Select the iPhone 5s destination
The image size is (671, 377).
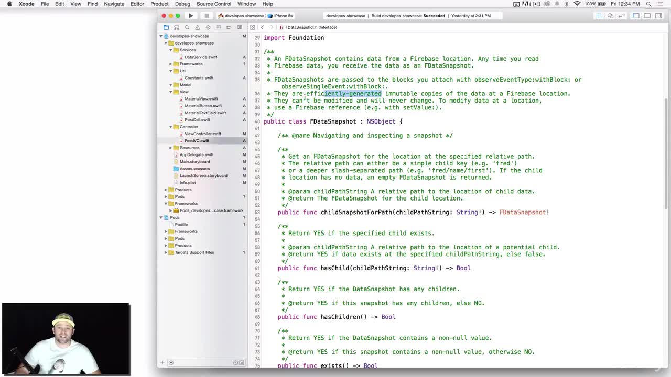coord(281,16)
